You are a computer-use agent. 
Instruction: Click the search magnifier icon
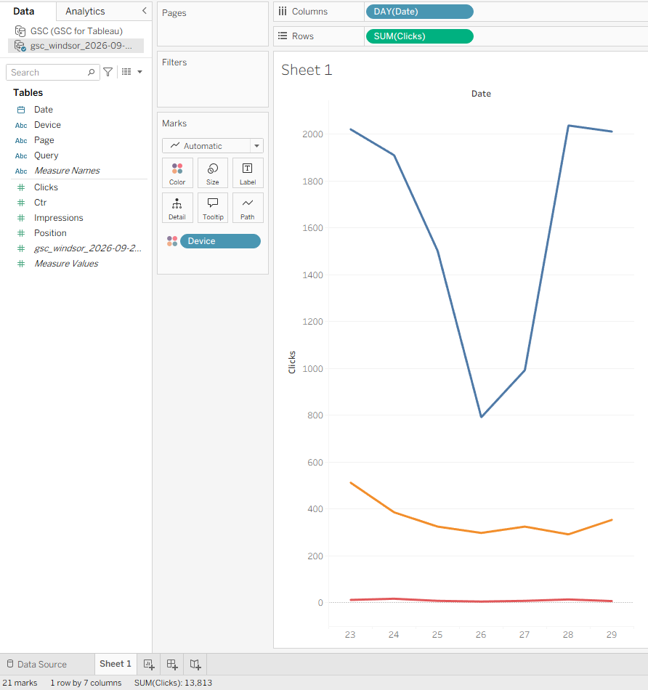click(91, 72)
